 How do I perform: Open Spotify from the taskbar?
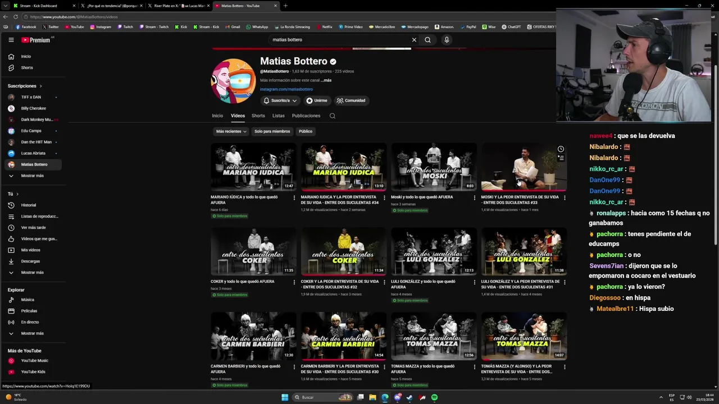point(434,397)
